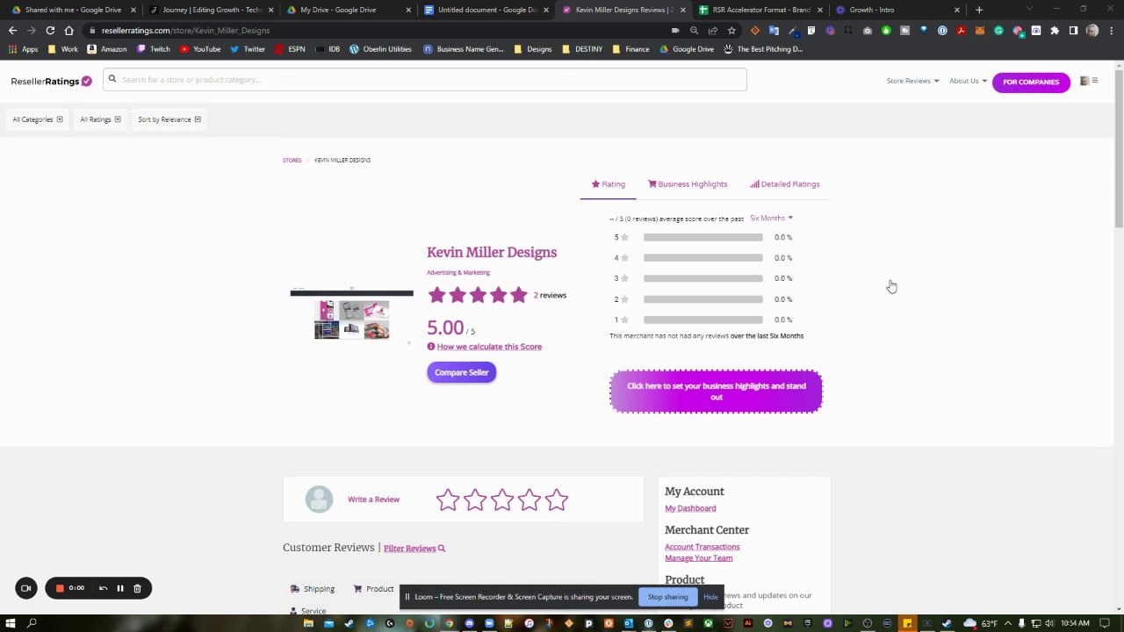The width and height of the screenshot is (1124, 632).
Task: Restart Loom recording with undo arrow
Action: pyautogui.click(x=103, y=588)
